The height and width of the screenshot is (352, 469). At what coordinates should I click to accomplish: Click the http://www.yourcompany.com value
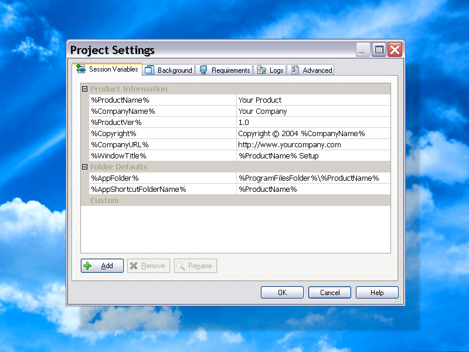coord(314,144)
